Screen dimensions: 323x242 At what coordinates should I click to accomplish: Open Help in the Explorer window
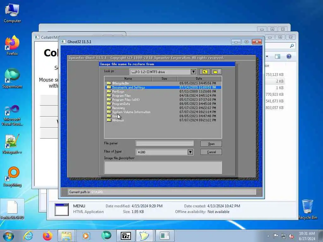click(289, 56)
